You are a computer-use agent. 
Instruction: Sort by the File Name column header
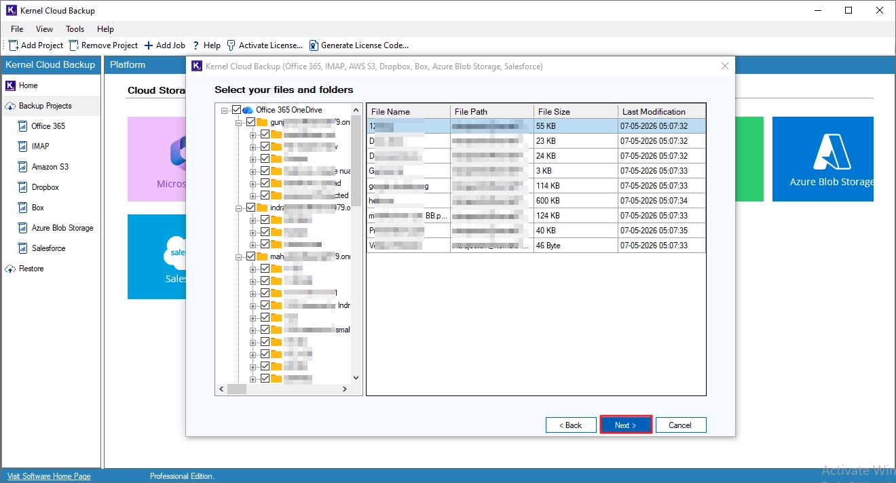pyautogui.click(x=409, y=111)
